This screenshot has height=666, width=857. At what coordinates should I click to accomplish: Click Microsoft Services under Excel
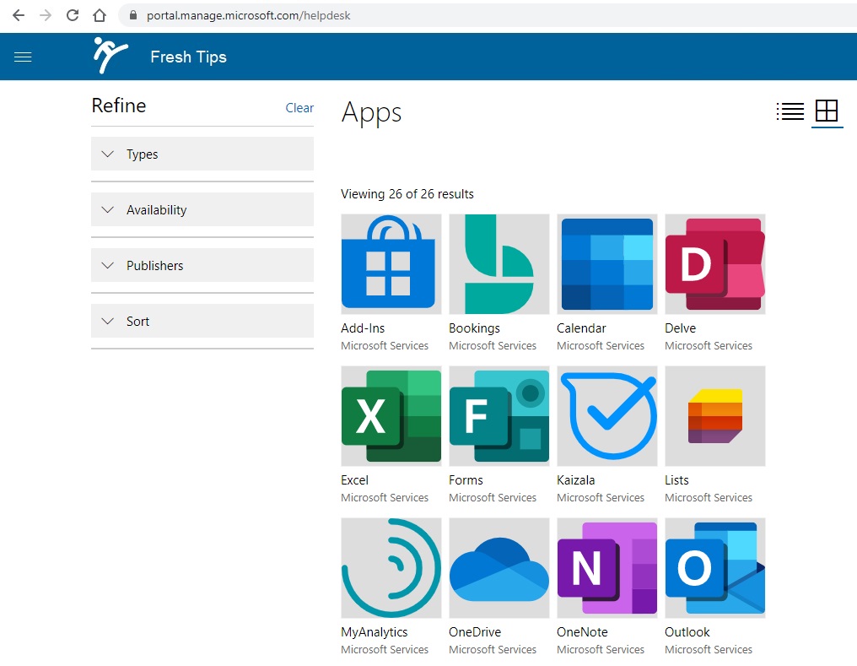point(385,497)
